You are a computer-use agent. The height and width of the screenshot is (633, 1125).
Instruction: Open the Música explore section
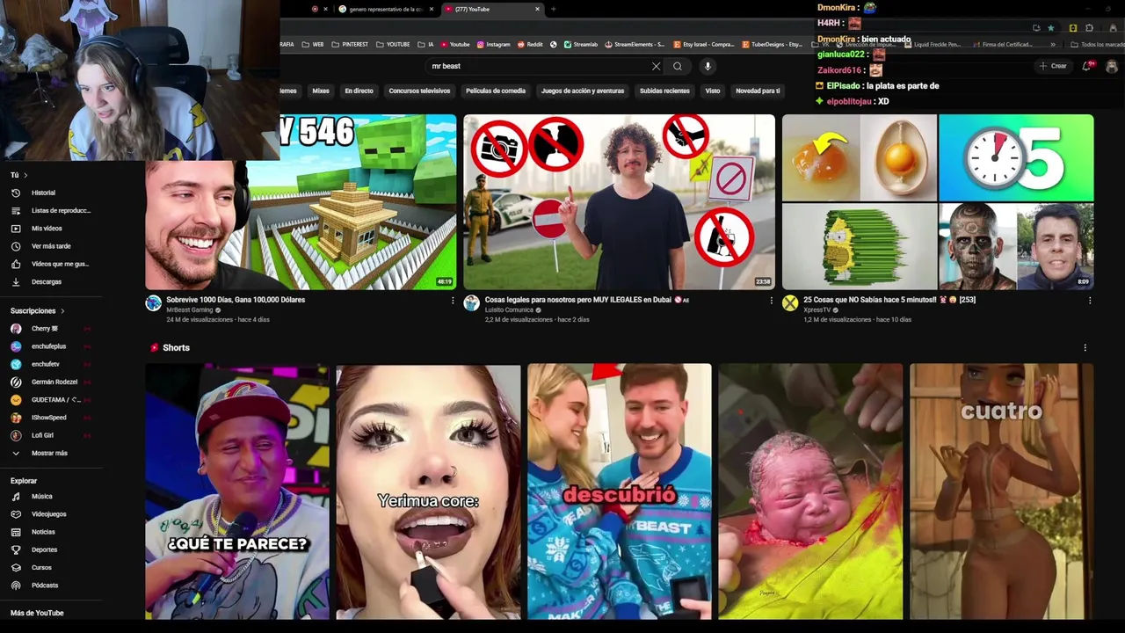[x=32, y=496]
